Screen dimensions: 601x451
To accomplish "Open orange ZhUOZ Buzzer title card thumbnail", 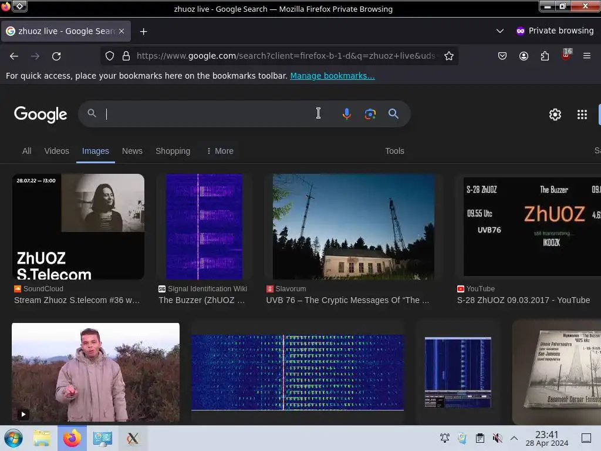I will coord(532,227).
